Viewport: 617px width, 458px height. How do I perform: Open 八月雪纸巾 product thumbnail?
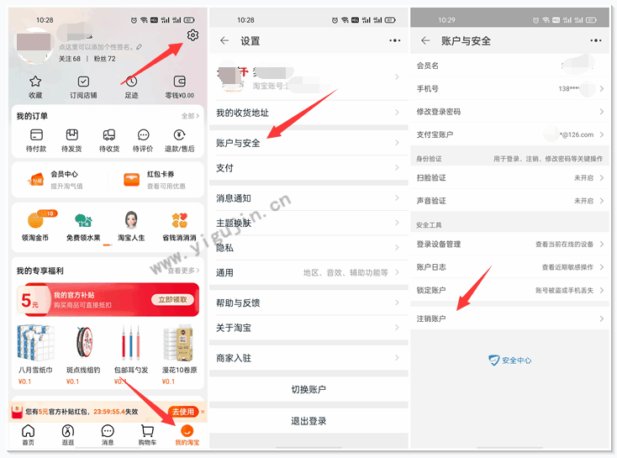click(35, 342)
